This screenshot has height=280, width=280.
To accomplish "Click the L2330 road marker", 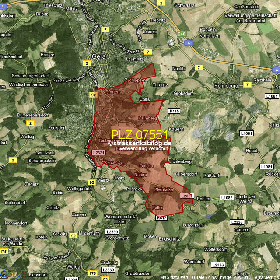I will (x=112, y=231).
